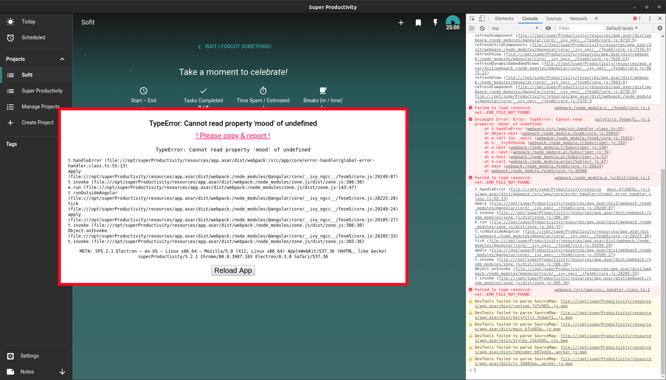Click Please copy & report link
The width and height of the screenshot is (666, 380).
pyautogui.click(x=233, y=136)
